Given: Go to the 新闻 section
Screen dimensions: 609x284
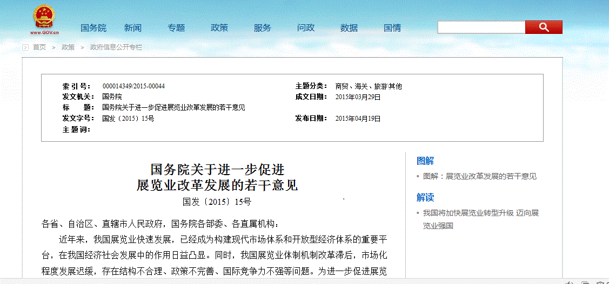Looking at the screenshot, I should [132, 28].
